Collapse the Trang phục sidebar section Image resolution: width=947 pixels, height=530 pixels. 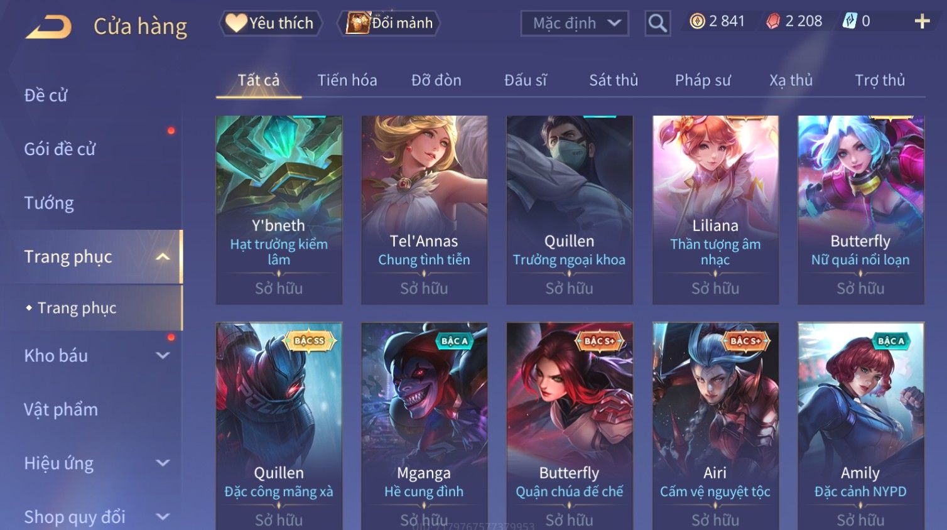pos(163,257)
